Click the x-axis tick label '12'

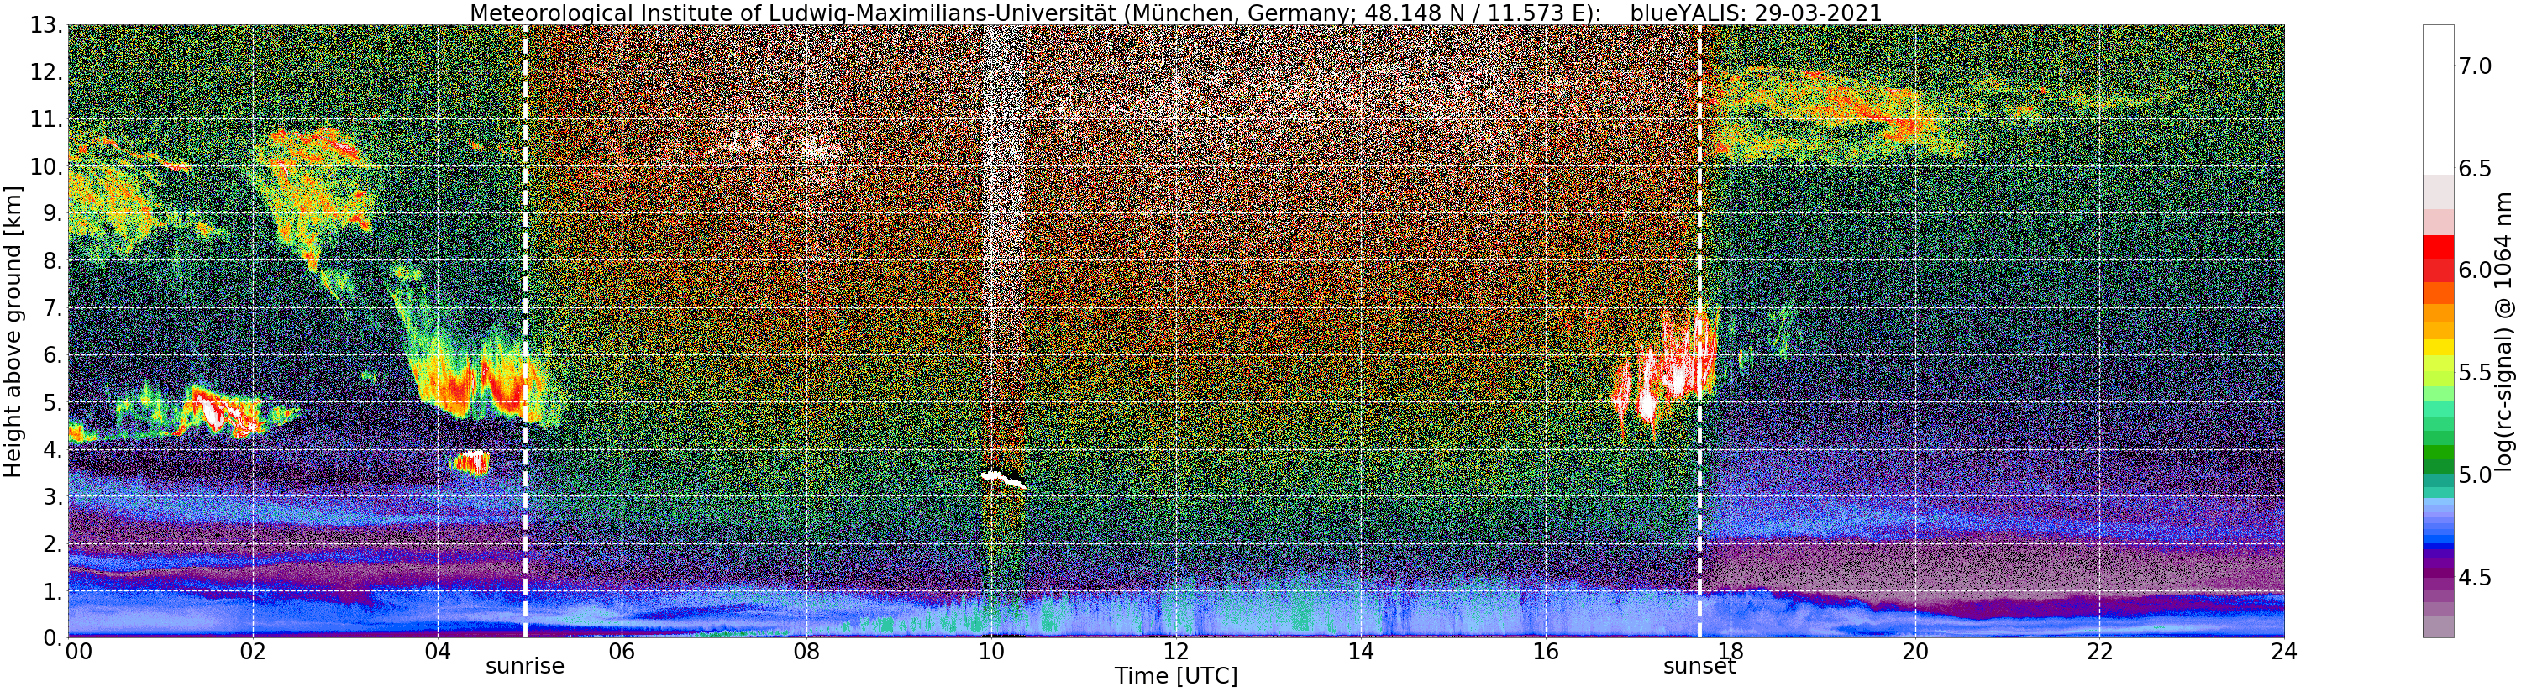(1176, 652)
